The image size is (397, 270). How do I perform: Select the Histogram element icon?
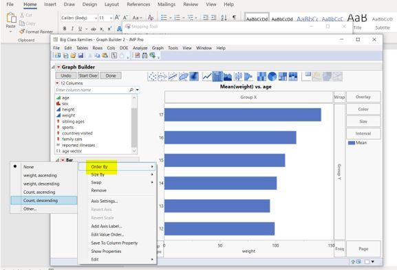(248, 76)
